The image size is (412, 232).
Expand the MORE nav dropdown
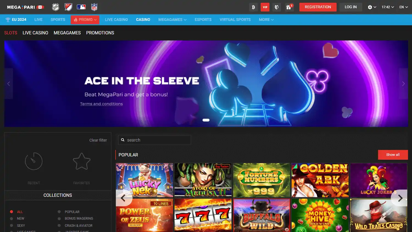click(x=266, y=20)
